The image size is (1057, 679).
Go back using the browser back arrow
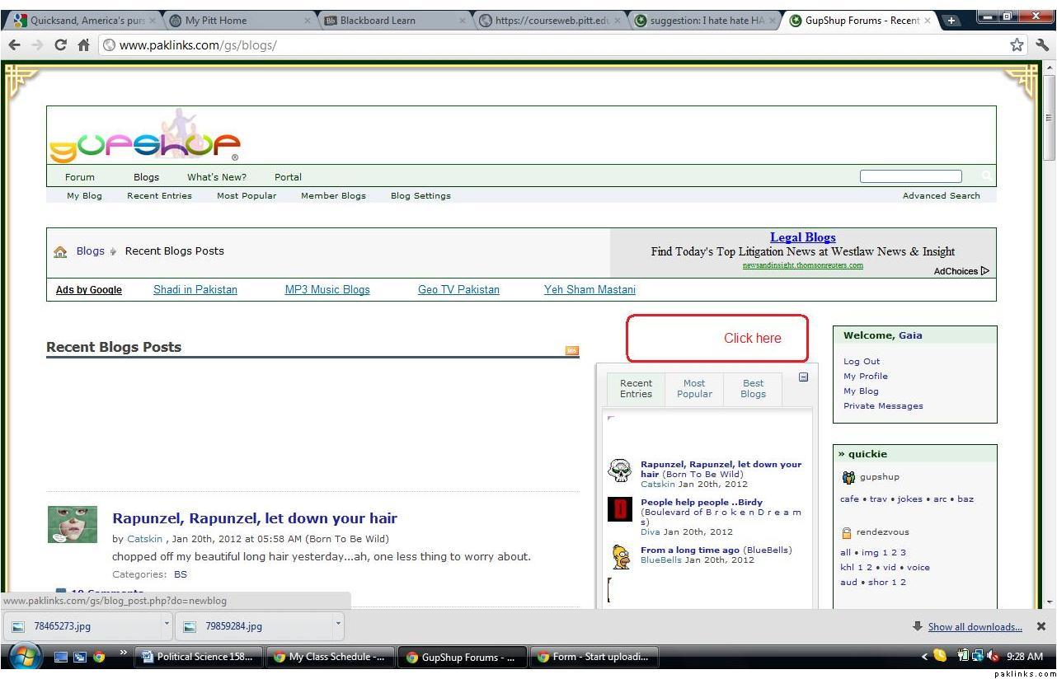point(14,45)
